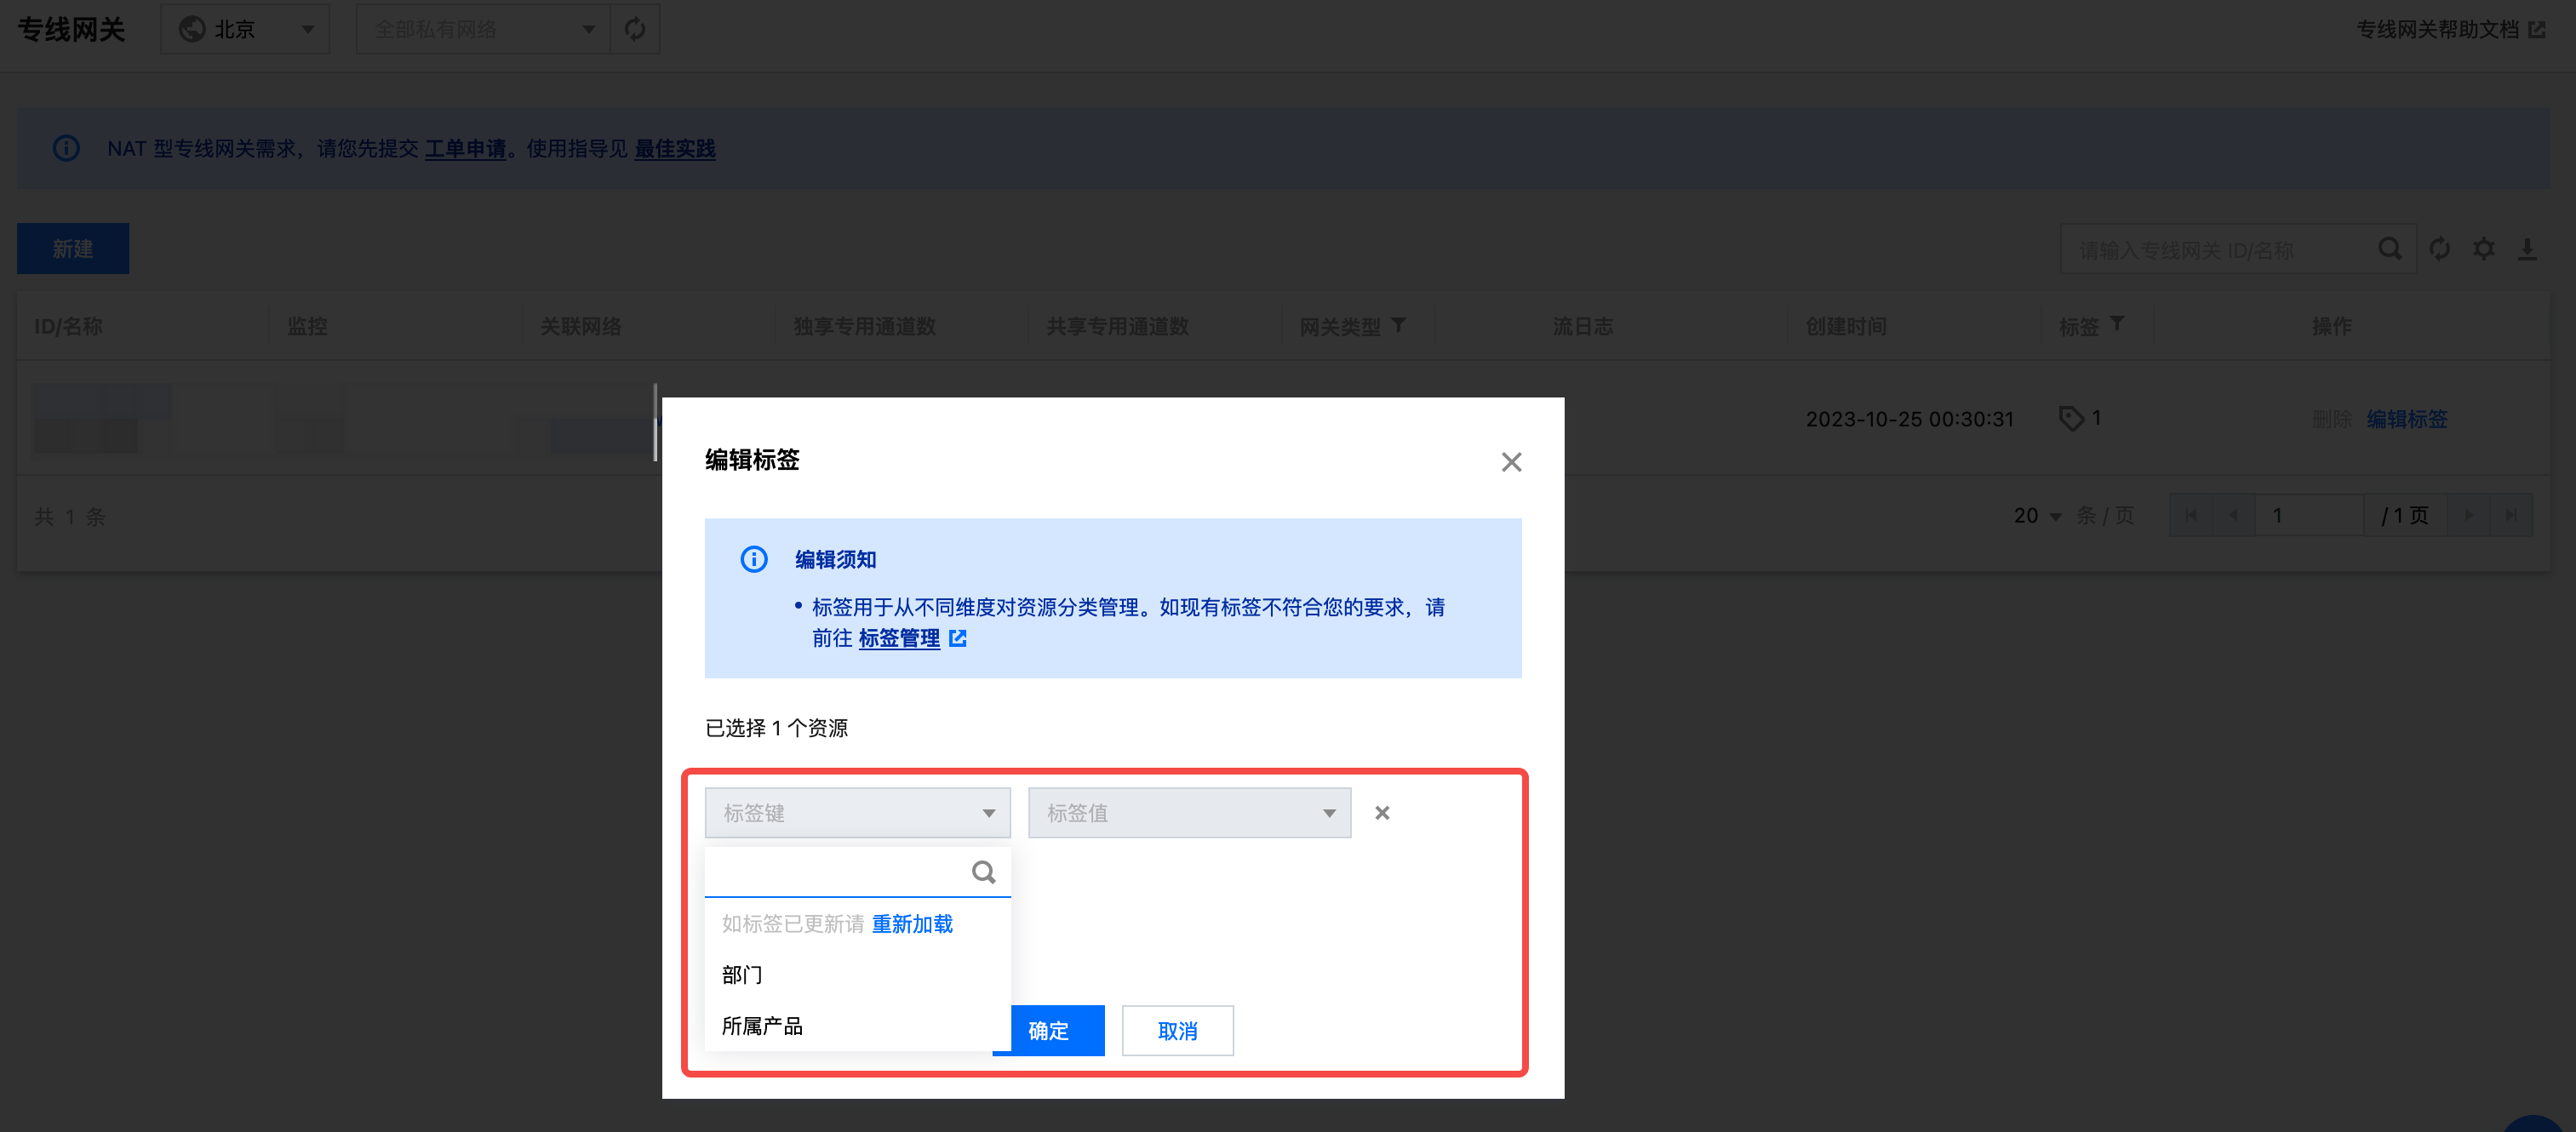This screenshot has width=2576, height=1132.
Task: Select the 所属产品 tag key option
Action: pos(762,1026)
